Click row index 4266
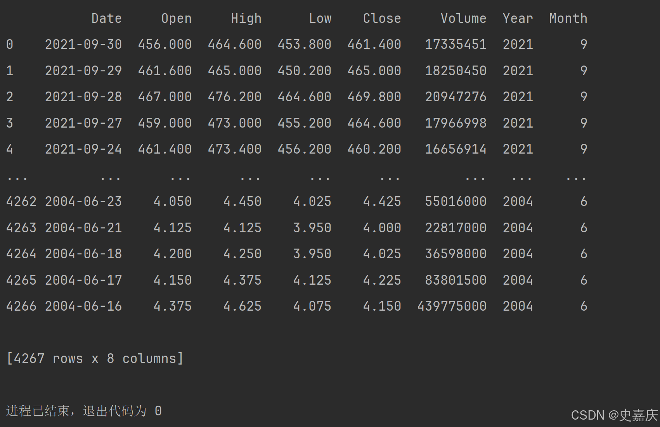 (21, 306)
